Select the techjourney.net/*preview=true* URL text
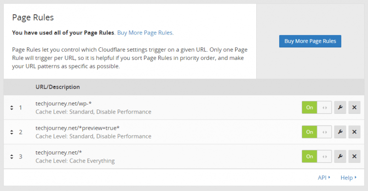 click(77, 128)
